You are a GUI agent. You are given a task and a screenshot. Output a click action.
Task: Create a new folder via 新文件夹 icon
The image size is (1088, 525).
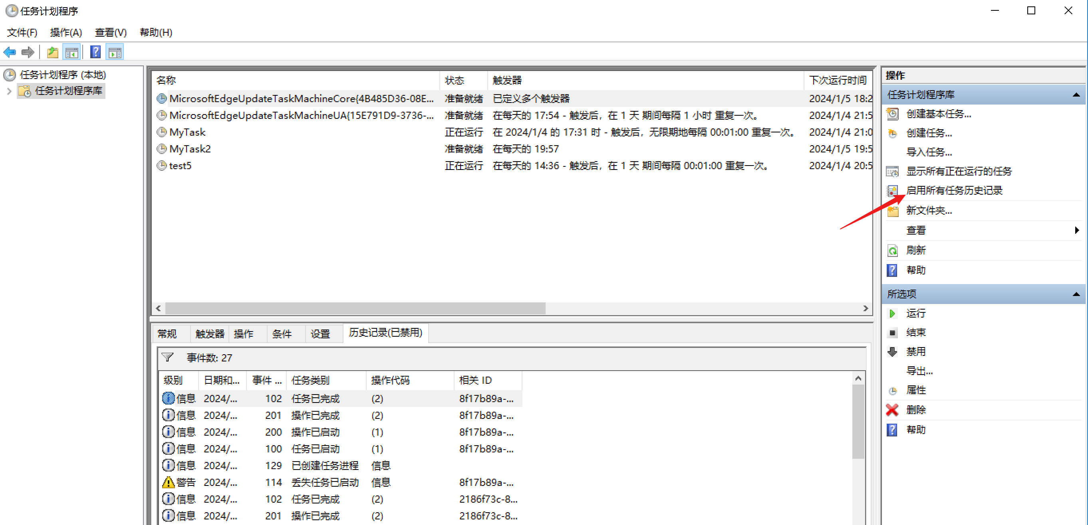pos(892,210)
